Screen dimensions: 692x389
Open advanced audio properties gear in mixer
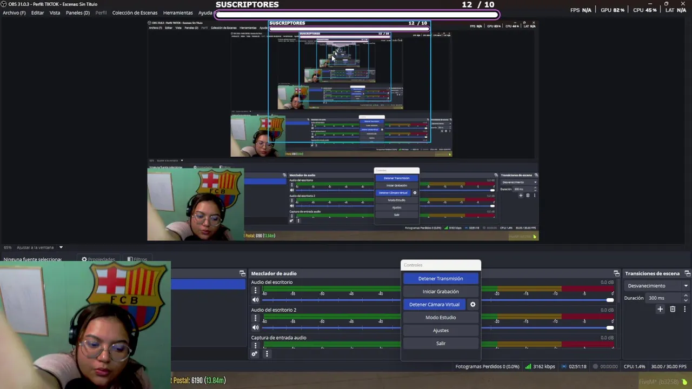[x=254, y=354]
